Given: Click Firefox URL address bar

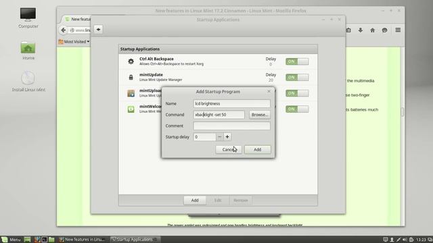Looking at the screenshot, I should tap(80, 30).
